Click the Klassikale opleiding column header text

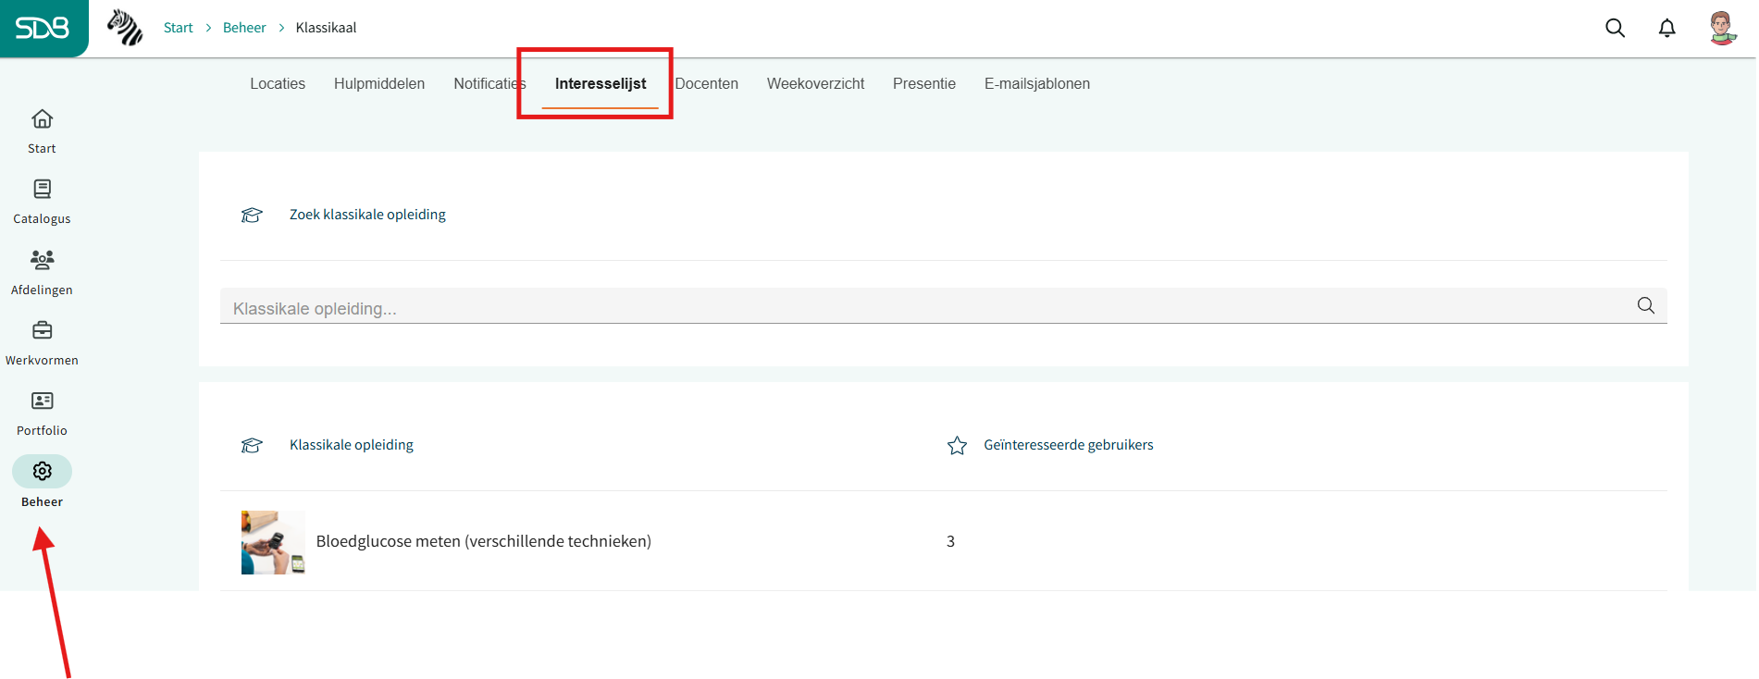[x=352, y=445]
